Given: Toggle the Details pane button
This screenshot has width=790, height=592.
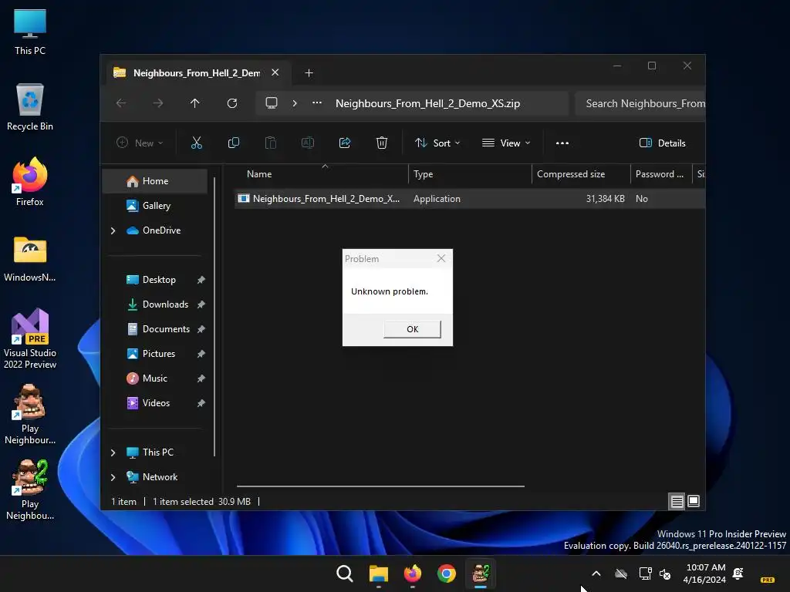Looking at the screenshot, I should (662, 143).
